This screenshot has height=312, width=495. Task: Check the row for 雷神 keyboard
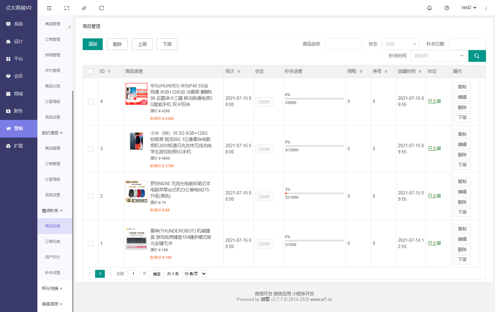[91, 244]
